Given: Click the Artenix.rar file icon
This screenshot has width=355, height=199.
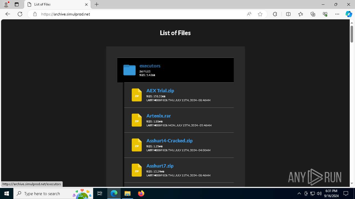Looking at the screenshot, I should [137, 120].
